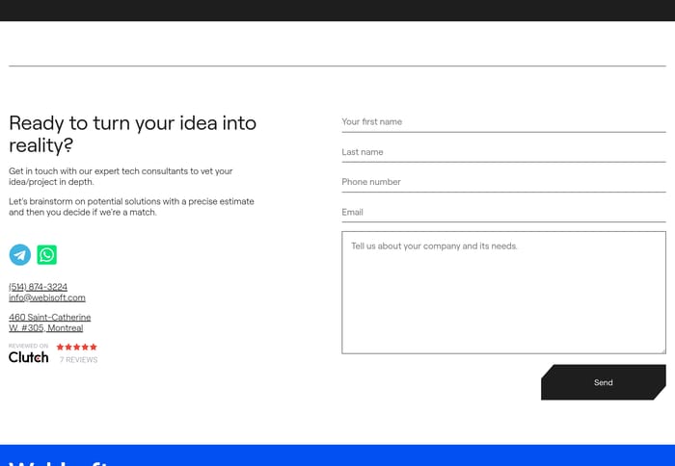Focus the 'Your first name' field
The image size is (675, 466).
point(503,122)
